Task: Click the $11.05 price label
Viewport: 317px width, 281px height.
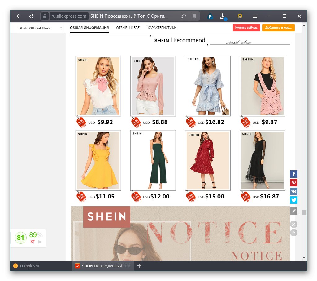Action: [x=105, y=196]
